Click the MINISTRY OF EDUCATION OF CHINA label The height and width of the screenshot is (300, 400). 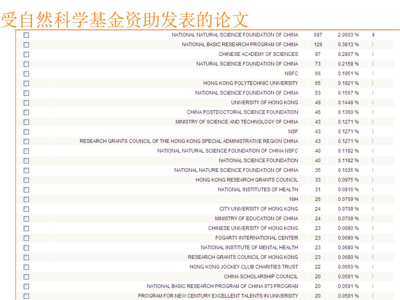(256, 218)
